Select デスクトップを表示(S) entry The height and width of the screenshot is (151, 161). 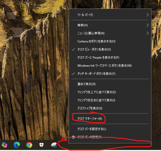pyautogui.click(x=110, y=108)
